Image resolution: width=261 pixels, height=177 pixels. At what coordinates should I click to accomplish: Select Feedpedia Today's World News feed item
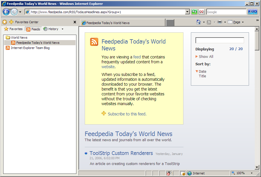[40, 43]
